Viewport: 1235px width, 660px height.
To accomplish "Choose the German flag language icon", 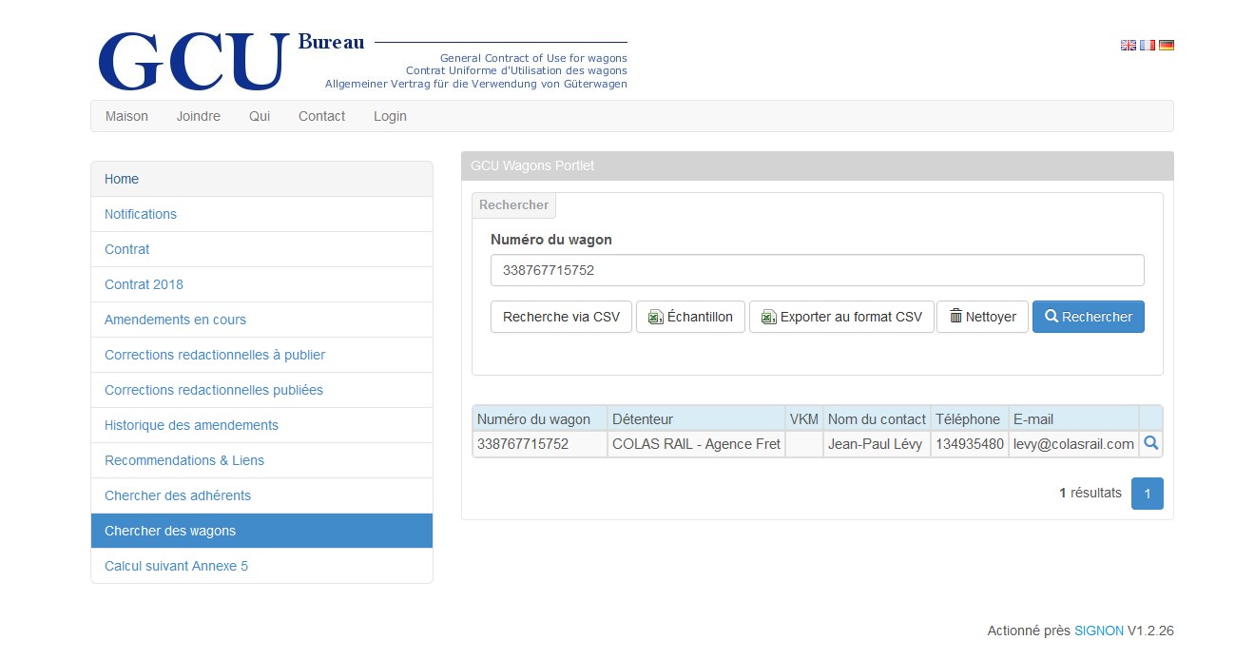I will click(x=1167, y=45).
